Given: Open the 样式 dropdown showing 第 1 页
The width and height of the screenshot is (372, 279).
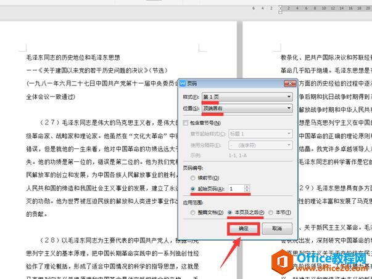Looking at the screenshot, I should click(x=247, y=97).
